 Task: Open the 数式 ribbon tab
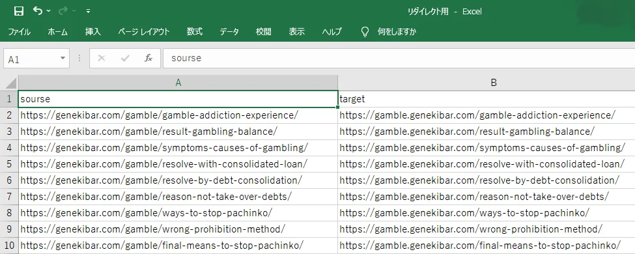pos(194,32)
